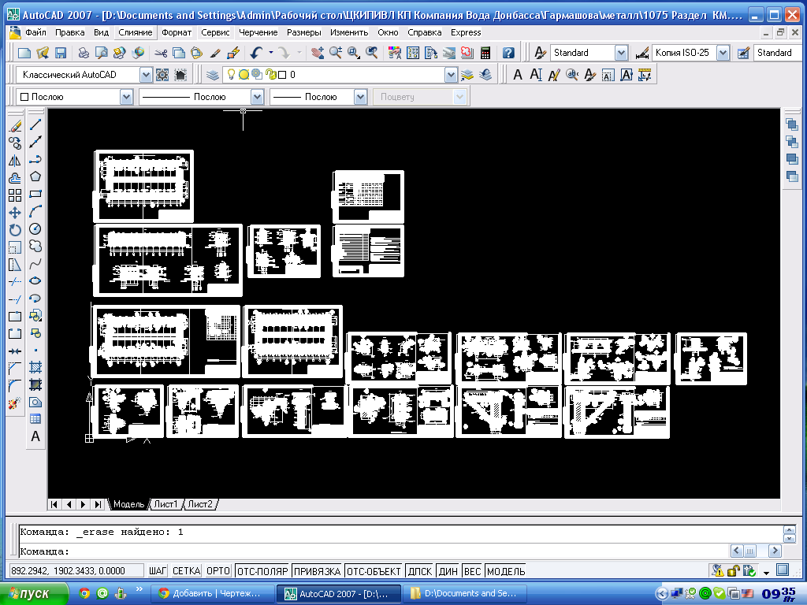The image size is (807, 605).
Task: Switch to the Лист1 layout tab
Action: pos(165,504)
